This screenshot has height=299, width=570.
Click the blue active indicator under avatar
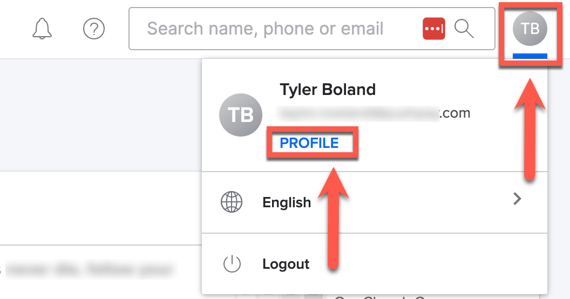coord(530,56)
